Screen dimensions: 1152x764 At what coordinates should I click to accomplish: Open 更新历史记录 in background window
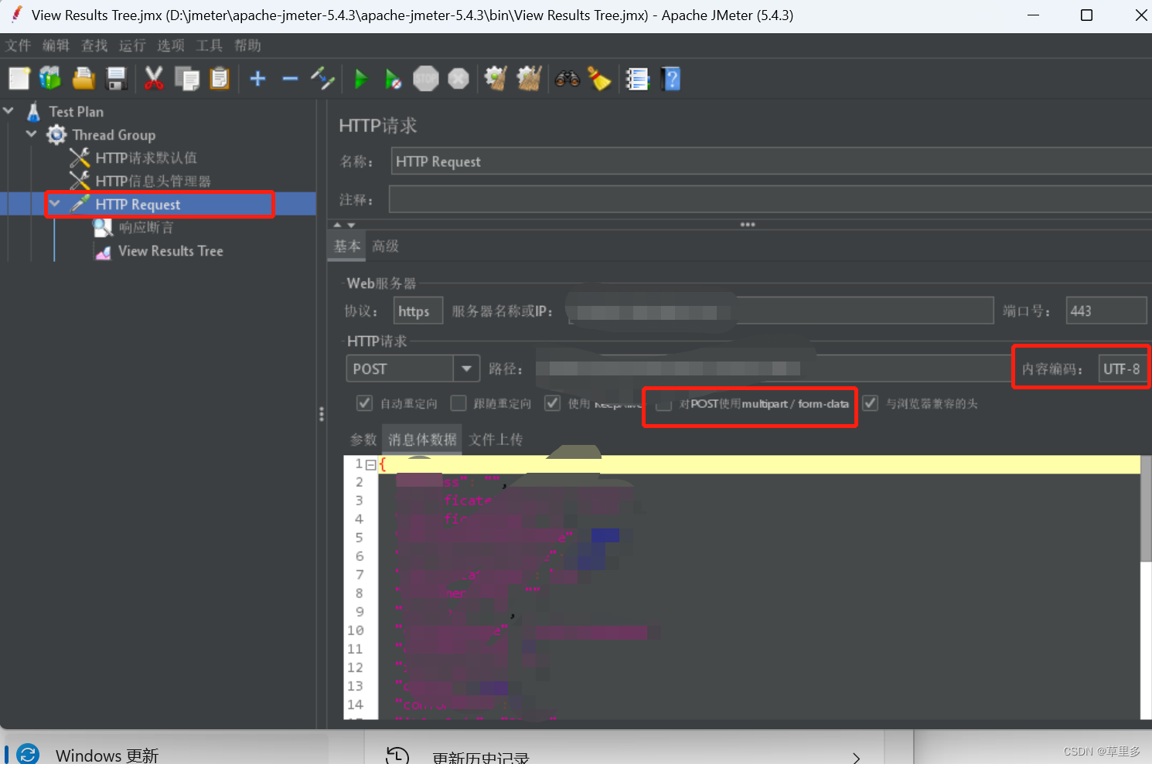point(481,758)
